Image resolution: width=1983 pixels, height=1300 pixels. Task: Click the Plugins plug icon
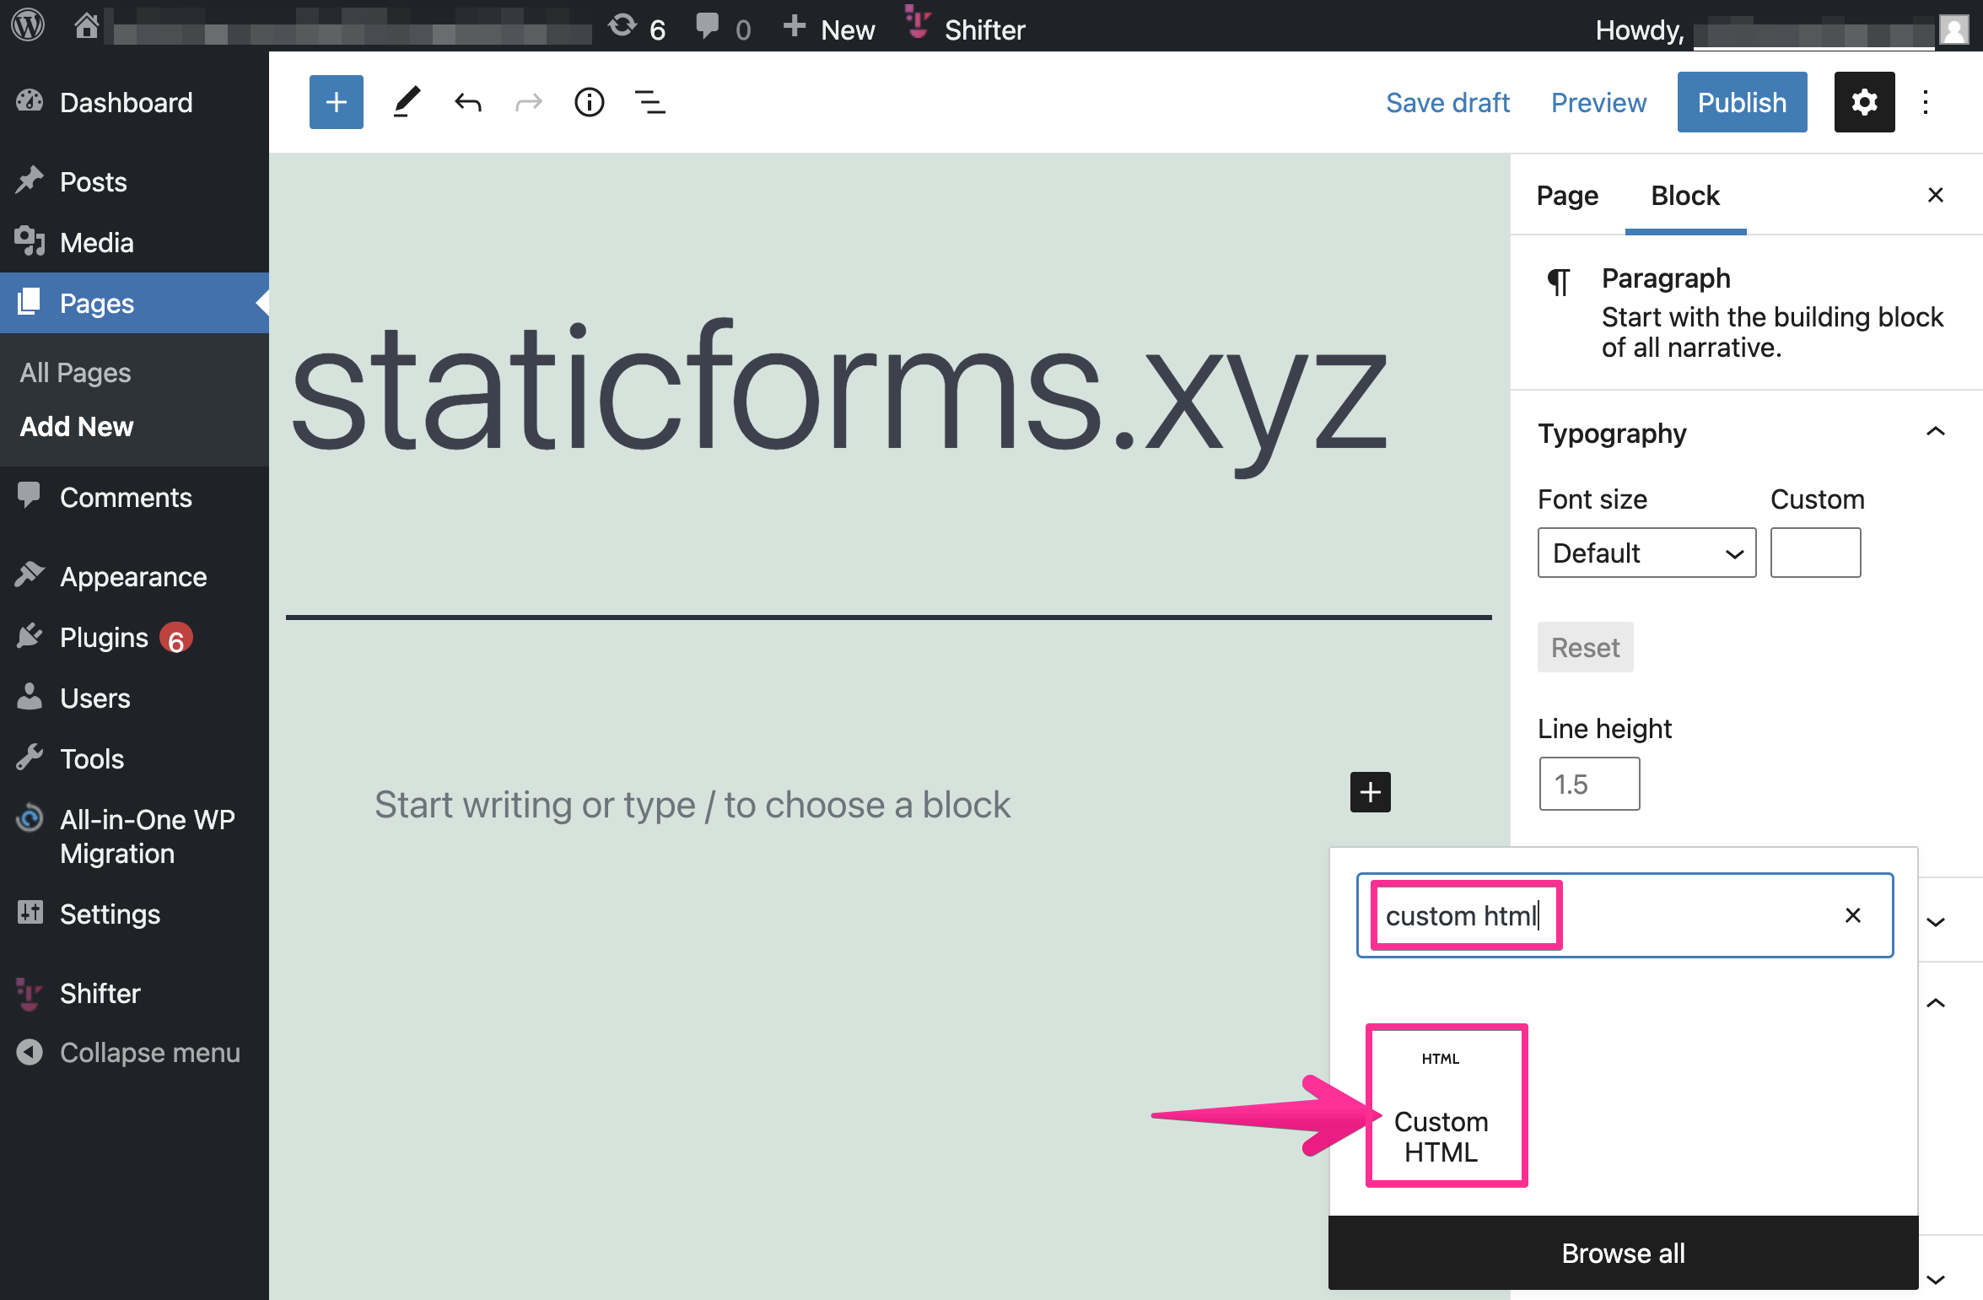tap(30, 635)
